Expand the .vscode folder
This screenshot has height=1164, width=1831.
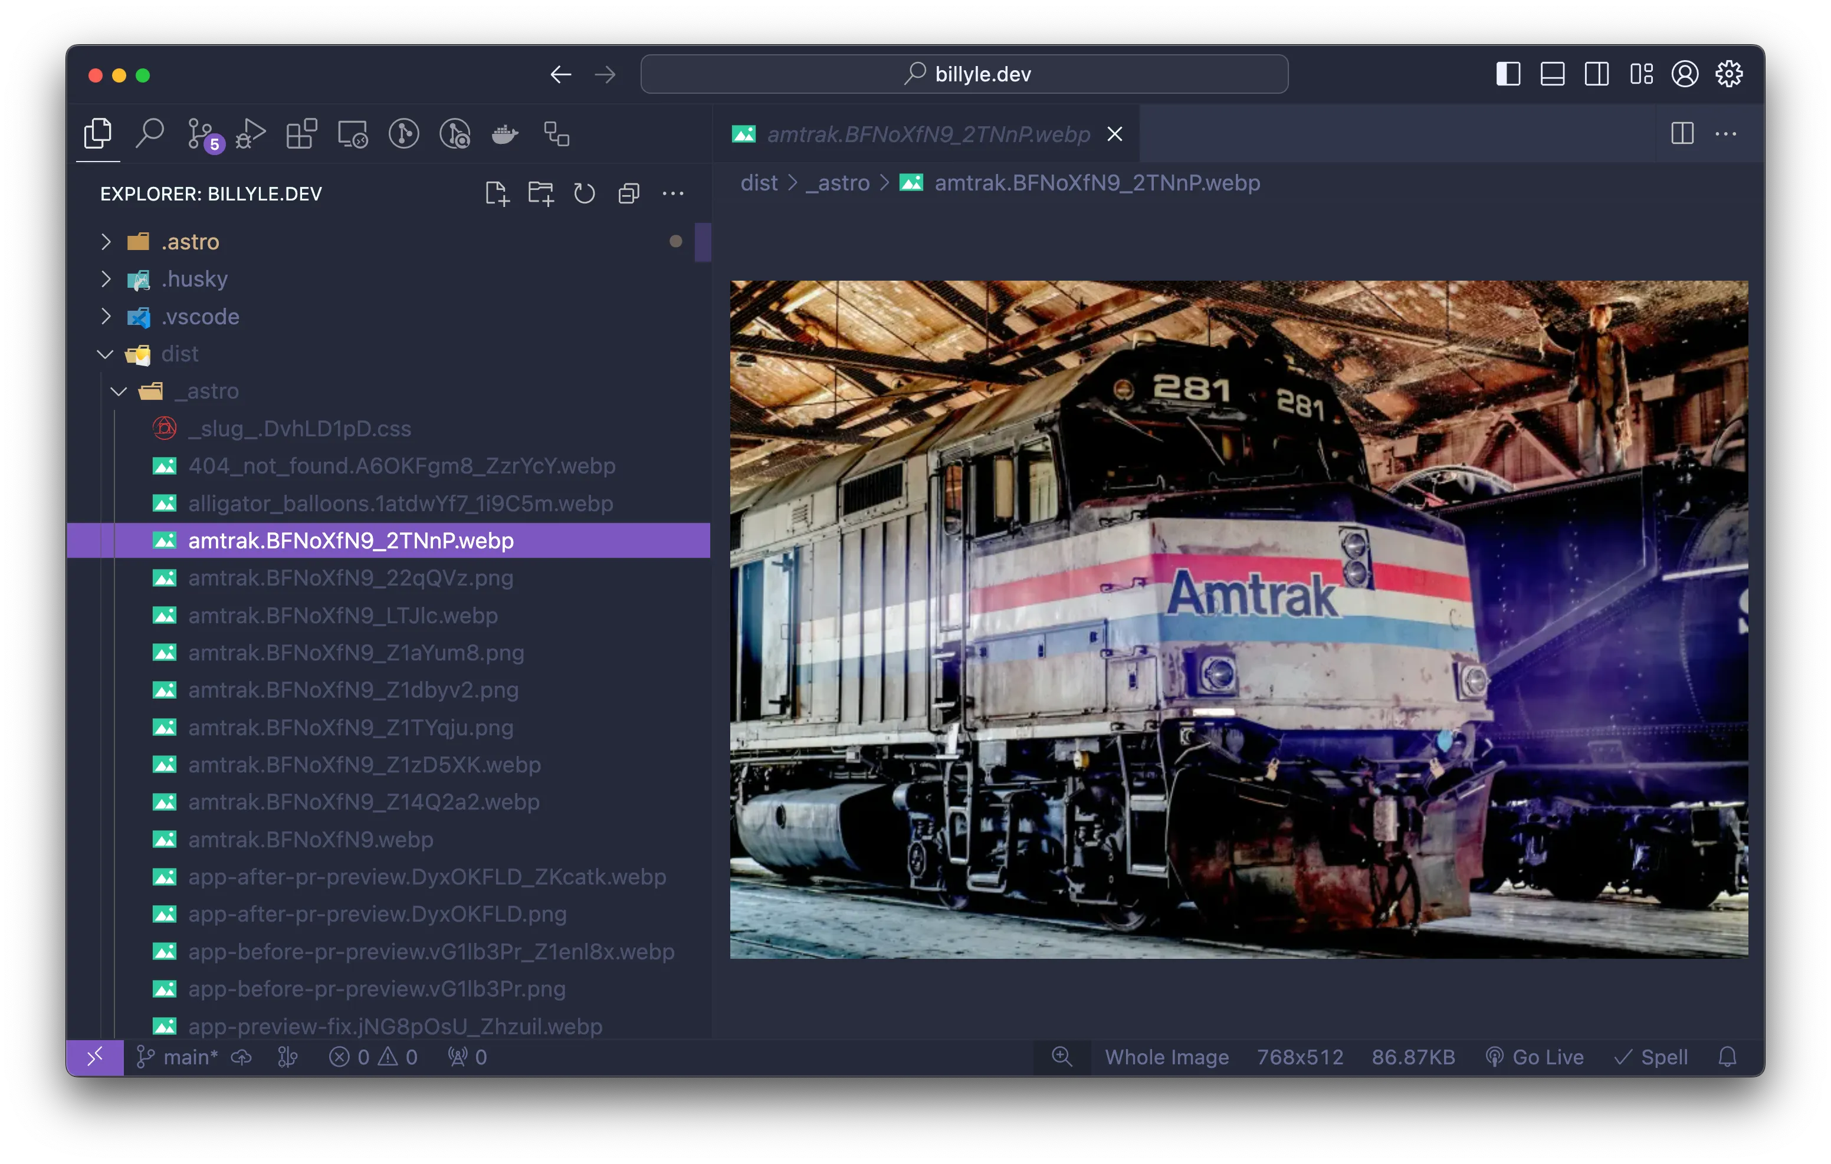pyautogui.click(x=388, y=316)
